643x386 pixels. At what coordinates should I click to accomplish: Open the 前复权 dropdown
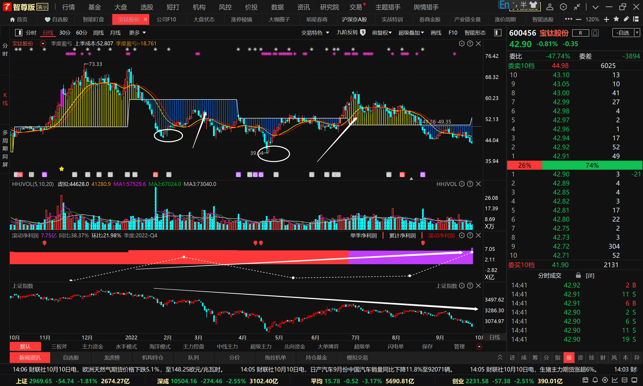coord(382,33)
